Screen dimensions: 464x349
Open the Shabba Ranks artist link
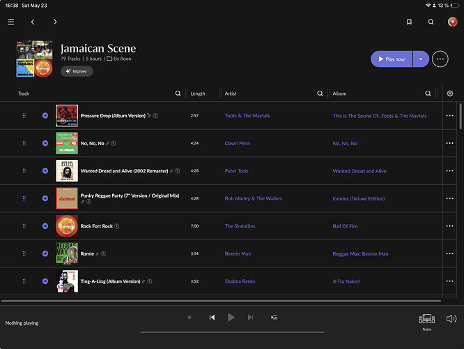point(240,281)
